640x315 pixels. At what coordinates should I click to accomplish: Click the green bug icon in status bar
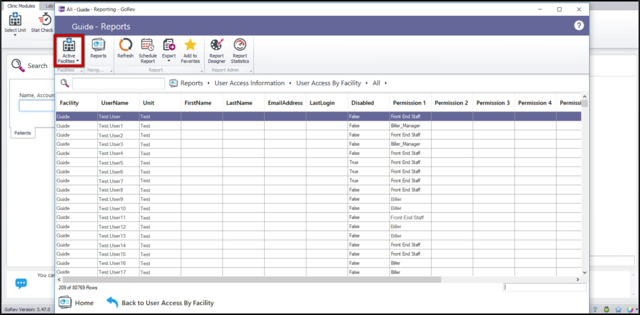click(607, 310)
